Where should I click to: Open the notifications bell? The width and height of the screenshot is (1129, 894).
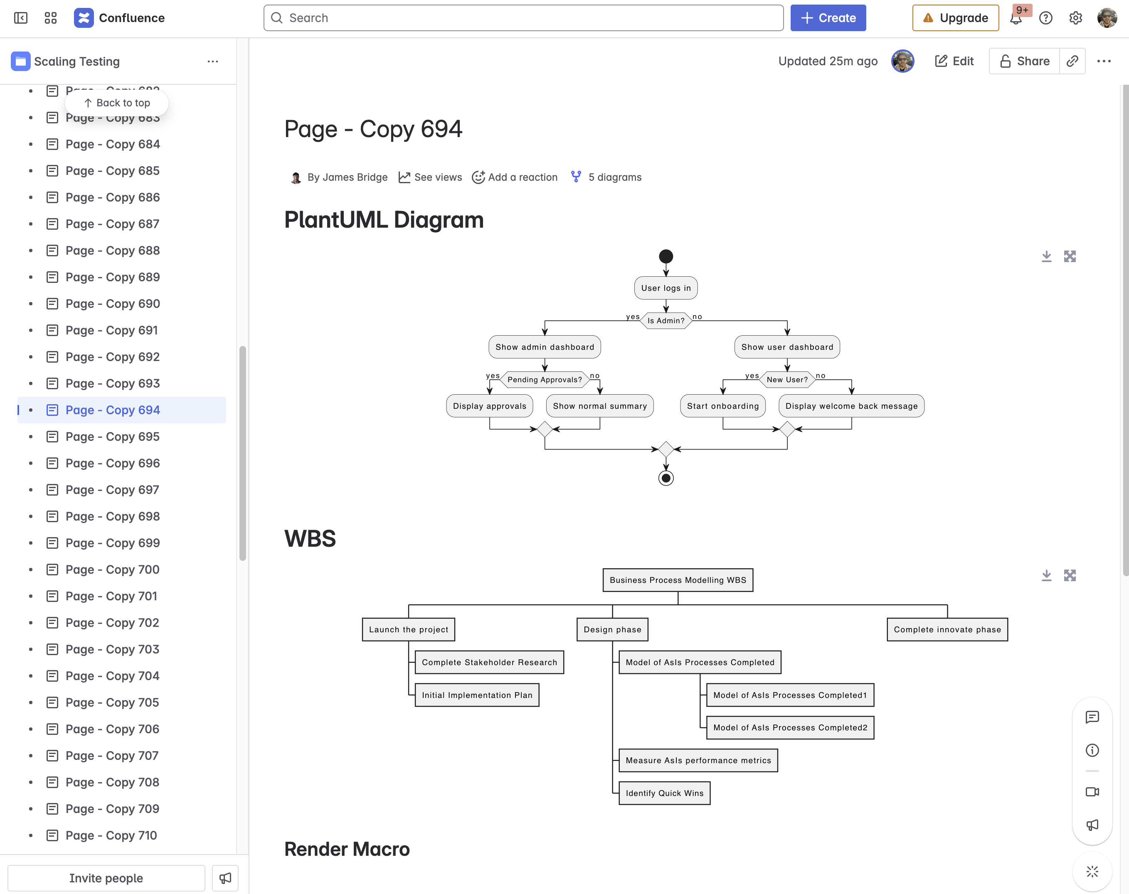(x=1016, y=19)
